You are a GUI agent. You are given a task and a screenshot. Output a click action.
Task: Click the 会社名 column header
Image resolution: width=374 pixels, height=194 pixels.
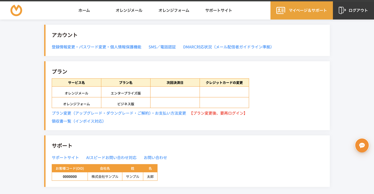[105, 168]
